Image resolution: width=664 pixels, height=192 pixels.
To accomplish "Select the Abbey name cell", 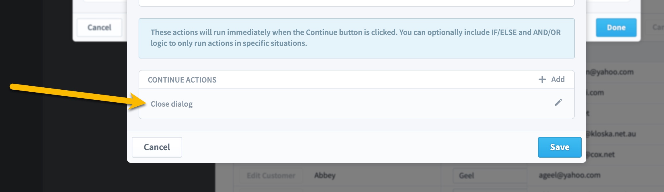I will [x=325, y=175].
